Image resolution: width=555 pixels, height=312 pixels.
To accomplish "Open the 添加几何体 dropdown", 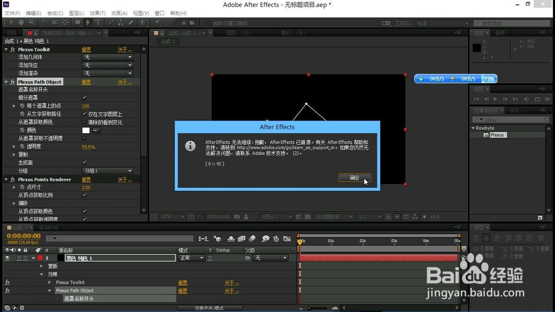I will click(108, 57).
